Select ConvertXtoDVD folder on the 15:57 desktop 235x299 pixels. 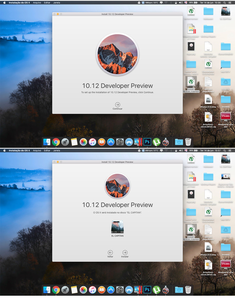[226, 195]
